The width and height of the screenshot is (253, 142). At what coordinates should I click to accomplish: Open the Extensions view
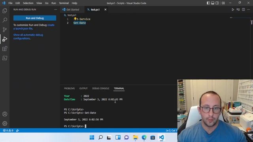(x=5, y=49)
